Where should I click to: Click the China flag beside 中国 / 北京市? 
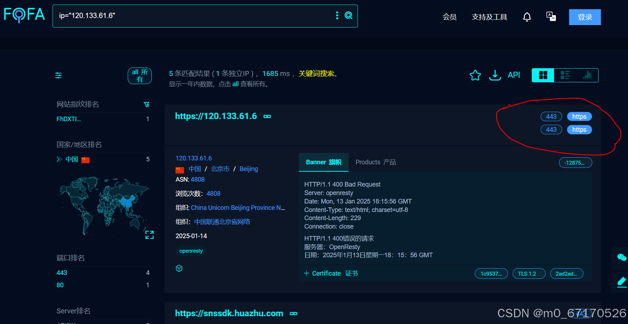click(x=180, y=170)
